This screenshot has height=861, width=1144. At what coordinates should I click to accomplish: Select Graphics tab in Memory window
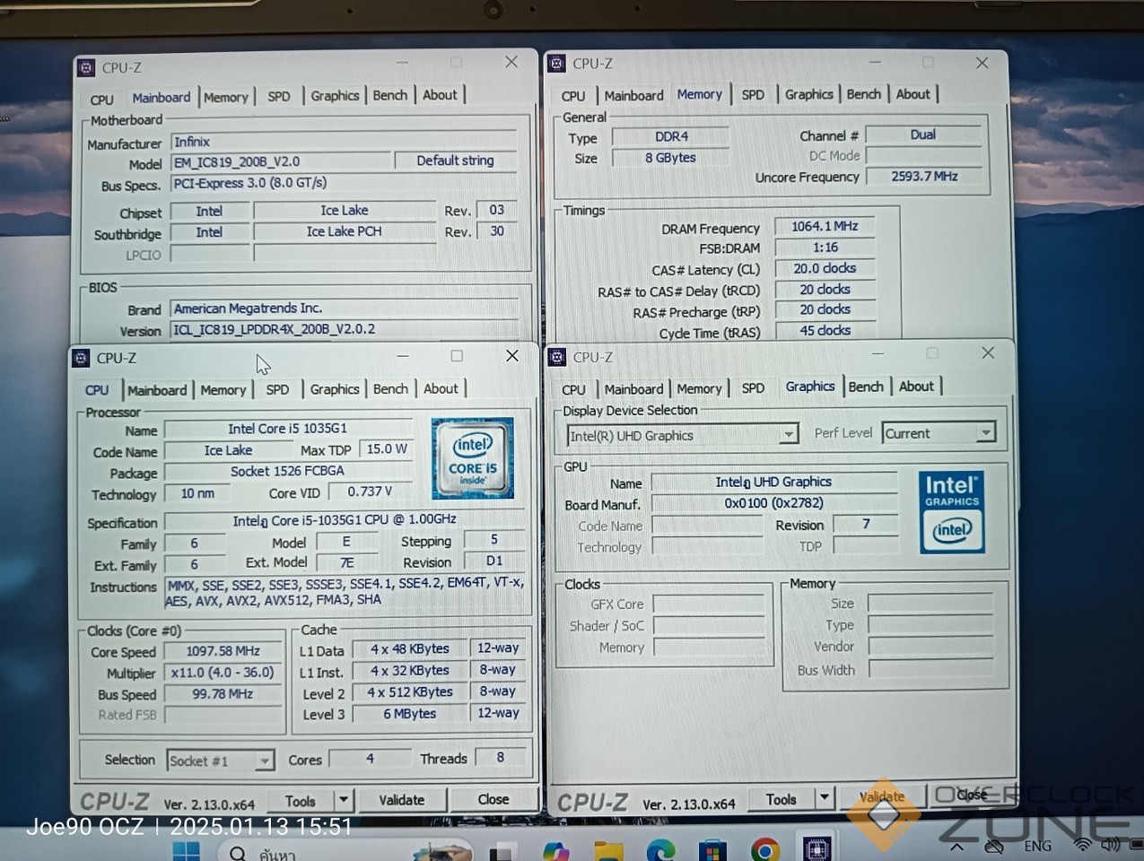pos(809,94)
